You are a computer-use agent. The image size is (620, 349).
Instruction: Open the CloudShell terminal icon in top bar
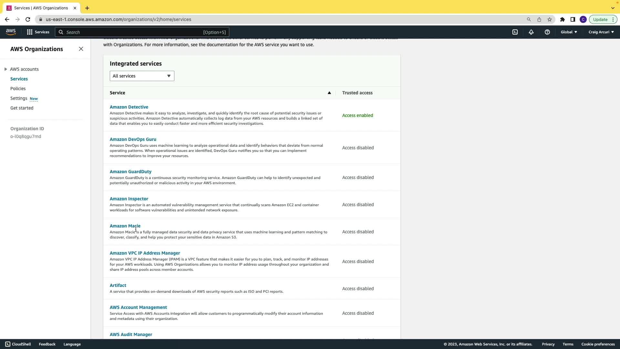click(x=515, y=32)
